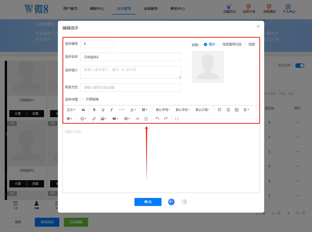Insert a horizontal divider line

pyautogui.click(x=146, y=119)
